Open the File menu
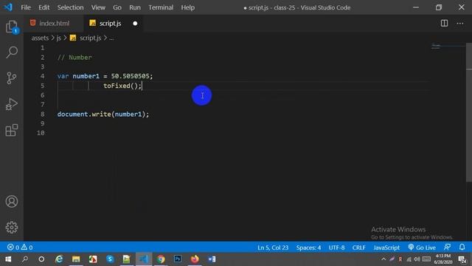Image resolution: width=472 pixels, height=266 pixels. pos(26,7)
